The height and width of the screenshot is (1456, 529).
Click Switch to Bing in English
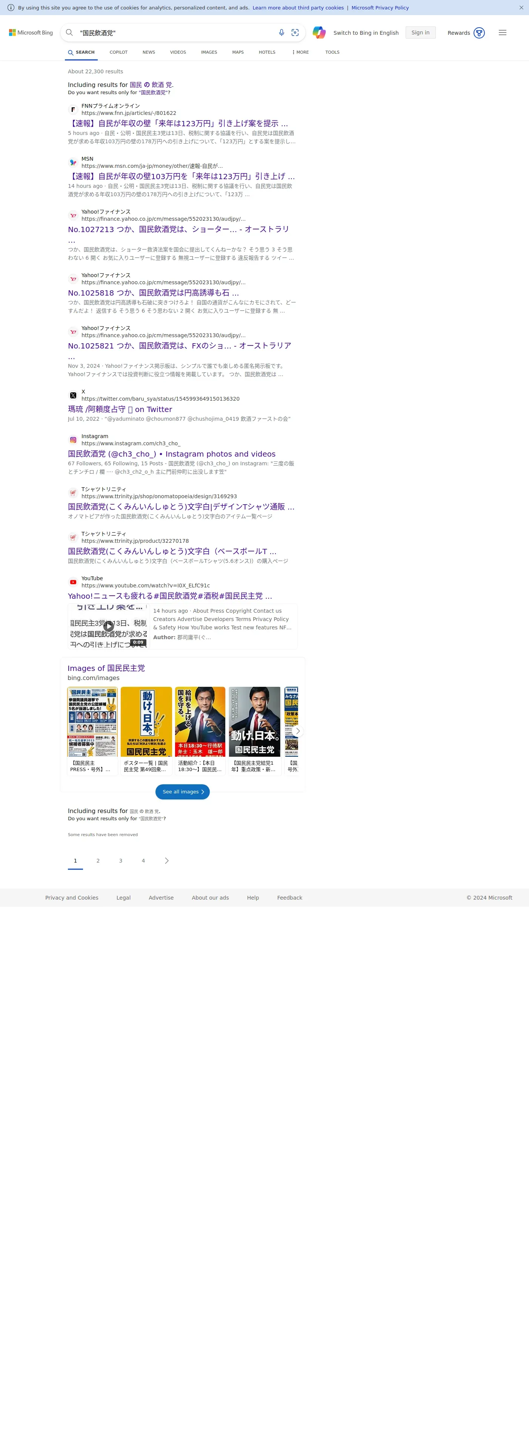tap(366, 33)
